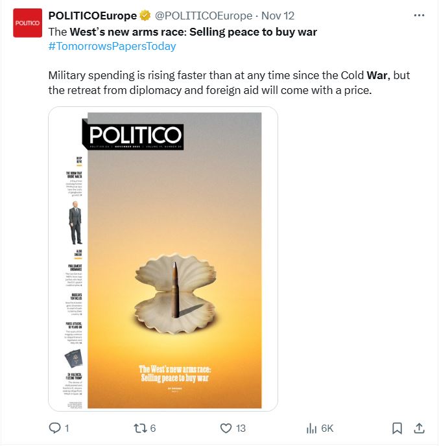
Task: Open the #TomorrowsPapersToday hashtag
Action: (x=112, y=46)
